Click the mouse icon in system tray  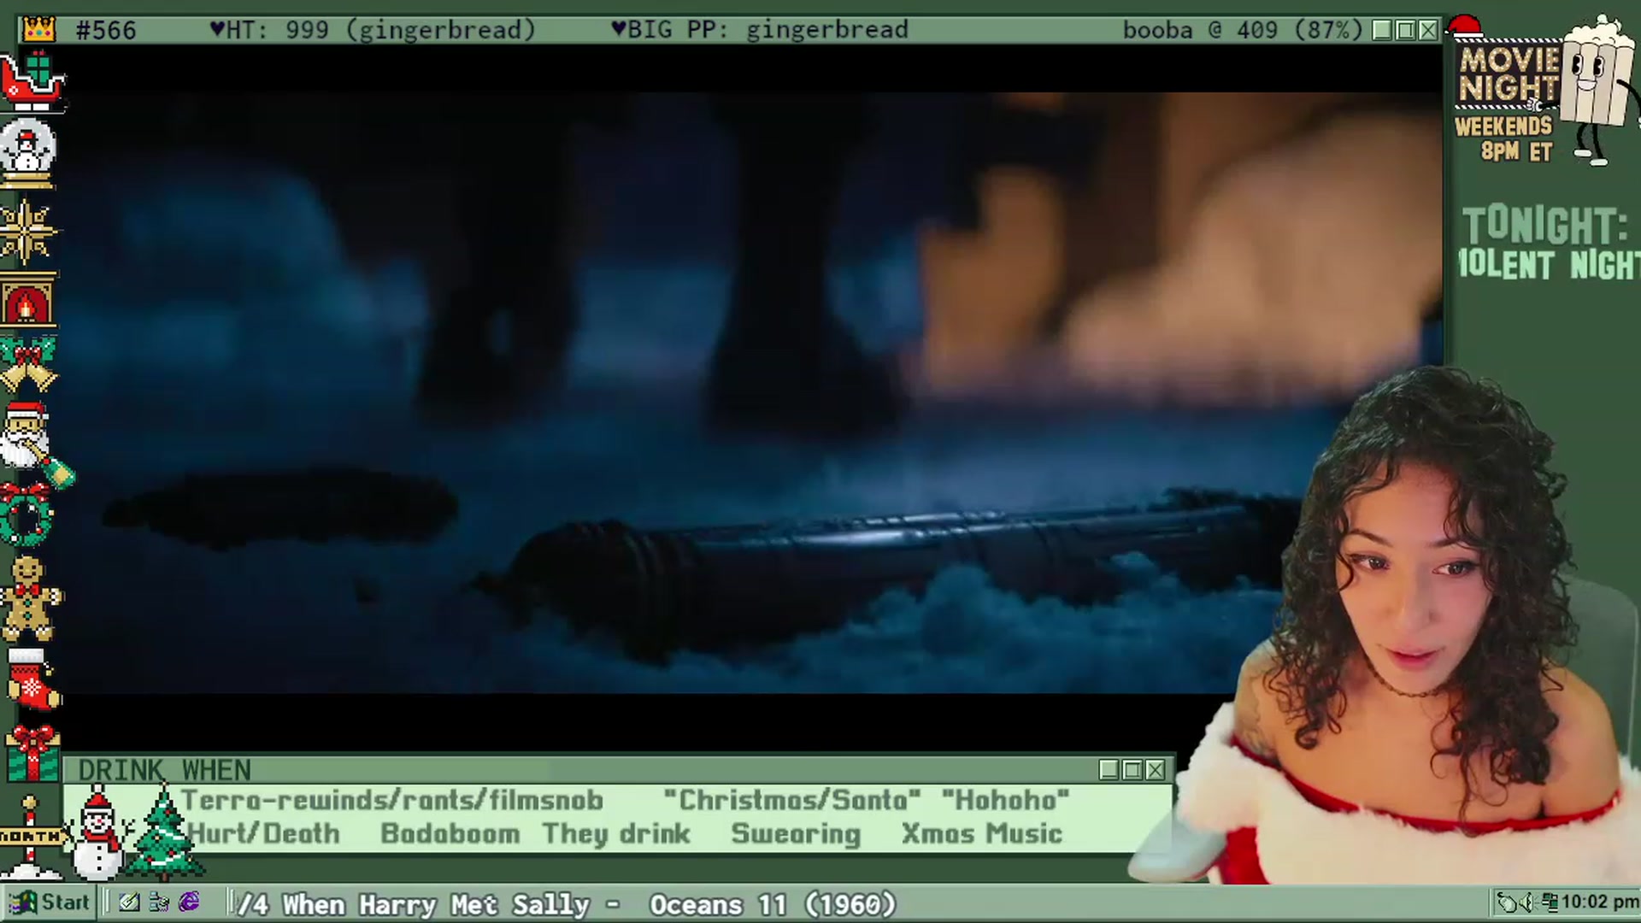tap(1506, 902)
